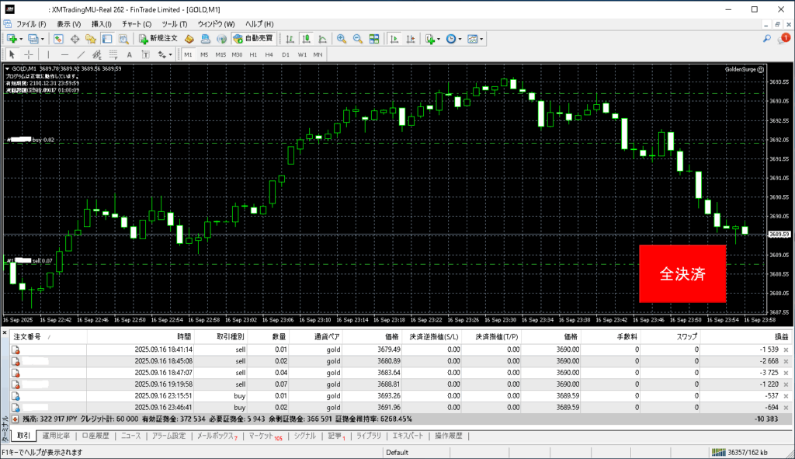Open the new chart dropdown arrow
The width and height of the screenshot is (795, 459).
(23, 39)
